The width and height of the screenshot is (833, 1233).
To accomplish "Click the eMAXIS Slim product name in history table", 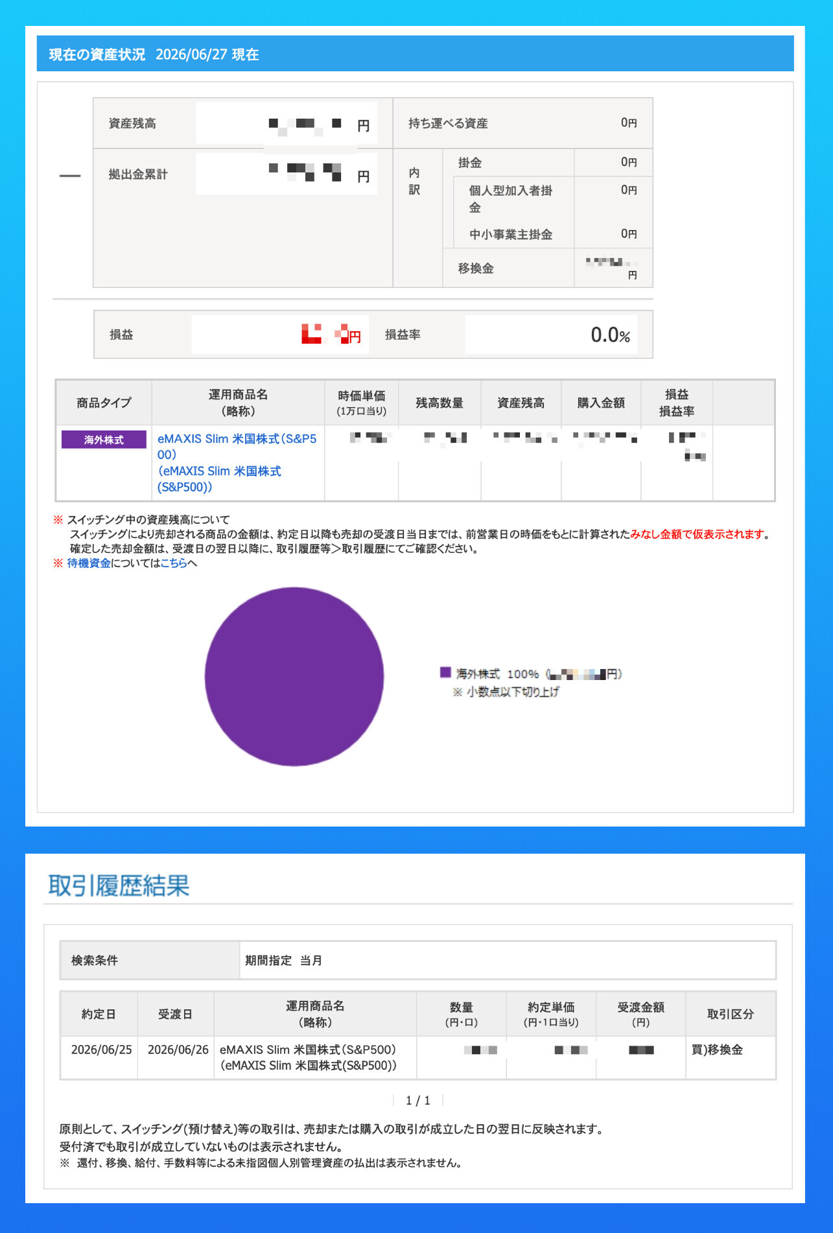I will 308,1057.
